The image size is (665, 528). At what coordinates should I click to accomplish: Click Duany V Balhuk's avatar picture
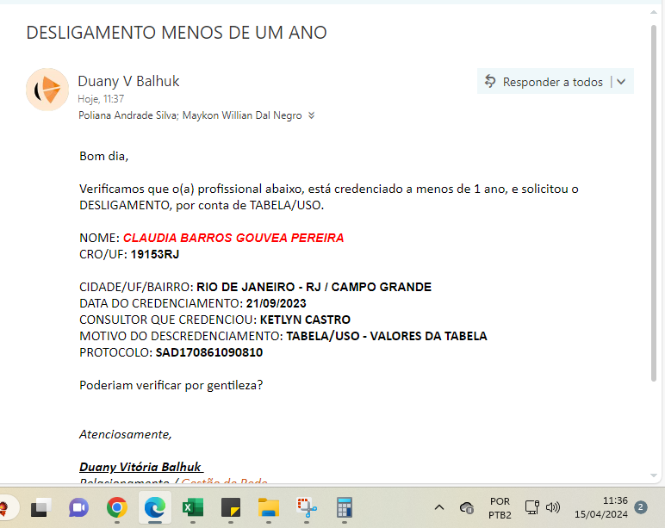click(47, 90)
